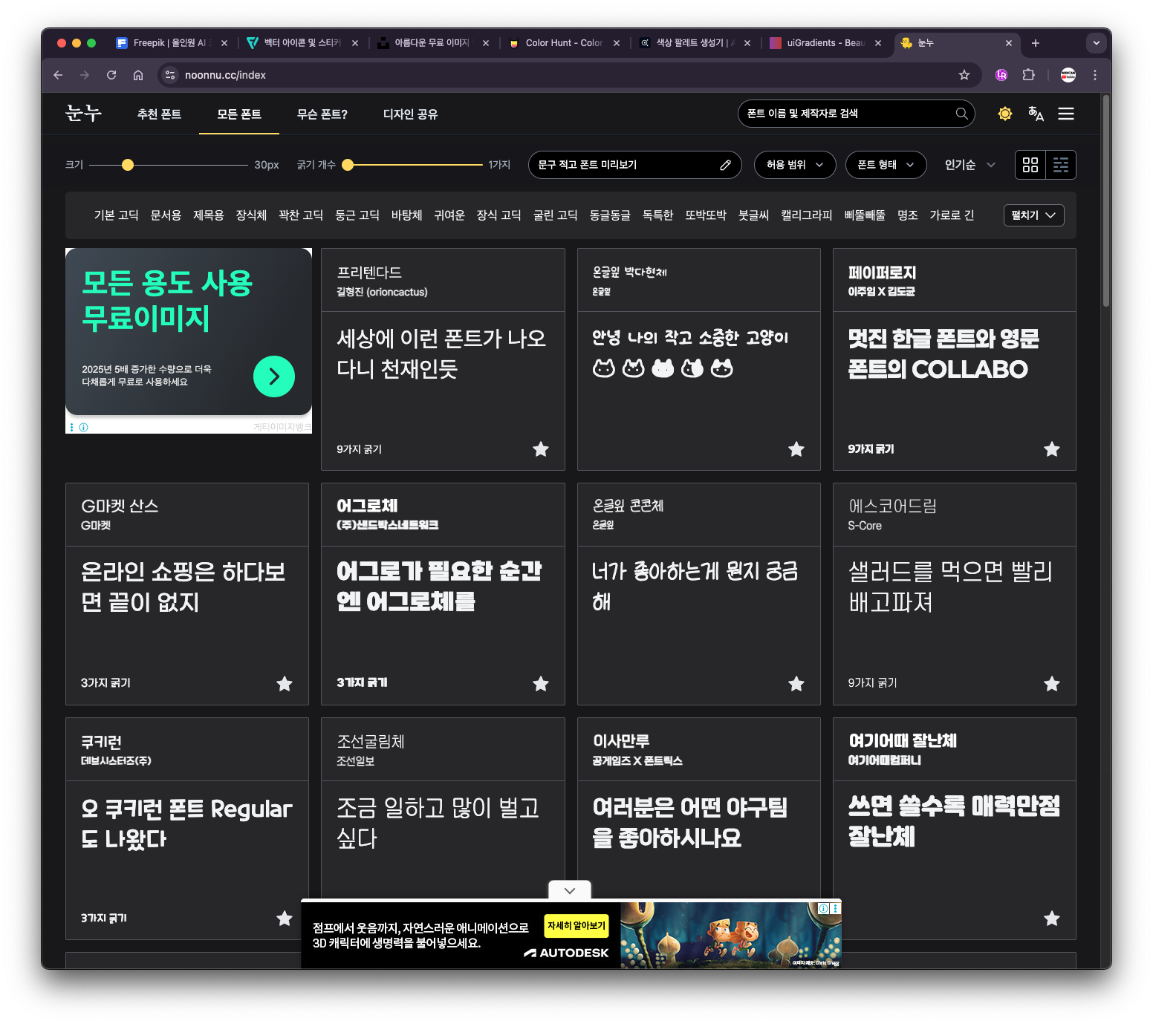Expand category tags with 펼치기 button
Viewport: 1153px width, 1024px height.
coord(1033,215)
